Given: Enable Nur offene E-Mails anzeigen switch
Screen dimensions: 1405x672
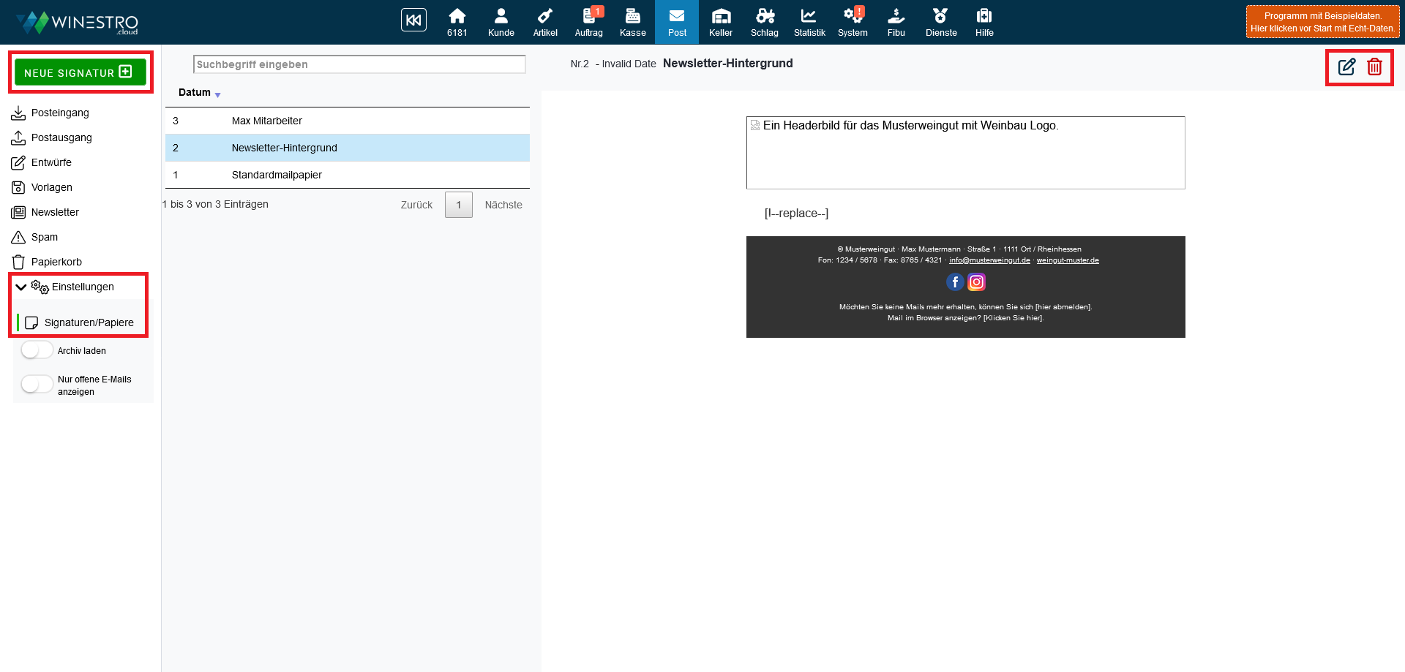Looking at the screenshot, I should (37, 385).
